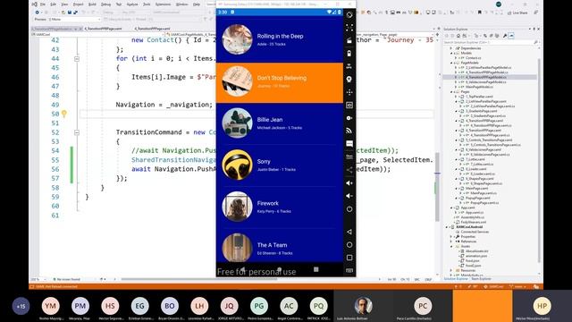The image size is (572, 322).
Task: Click the editor horizontal scrollbar thumb
Action: (x=198, y=279)
